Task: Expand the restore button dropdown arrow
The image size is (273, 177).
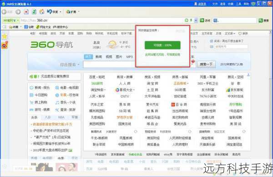Action: pyautogui.click(x=61, y=12)
